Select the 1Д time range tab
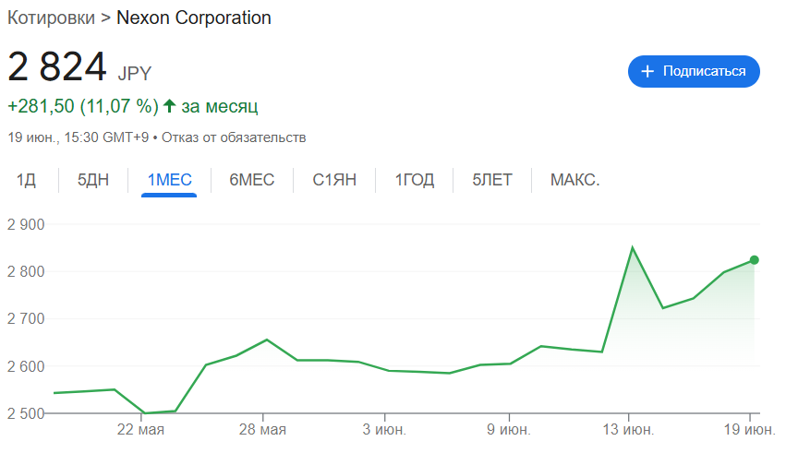 [26, 180]
